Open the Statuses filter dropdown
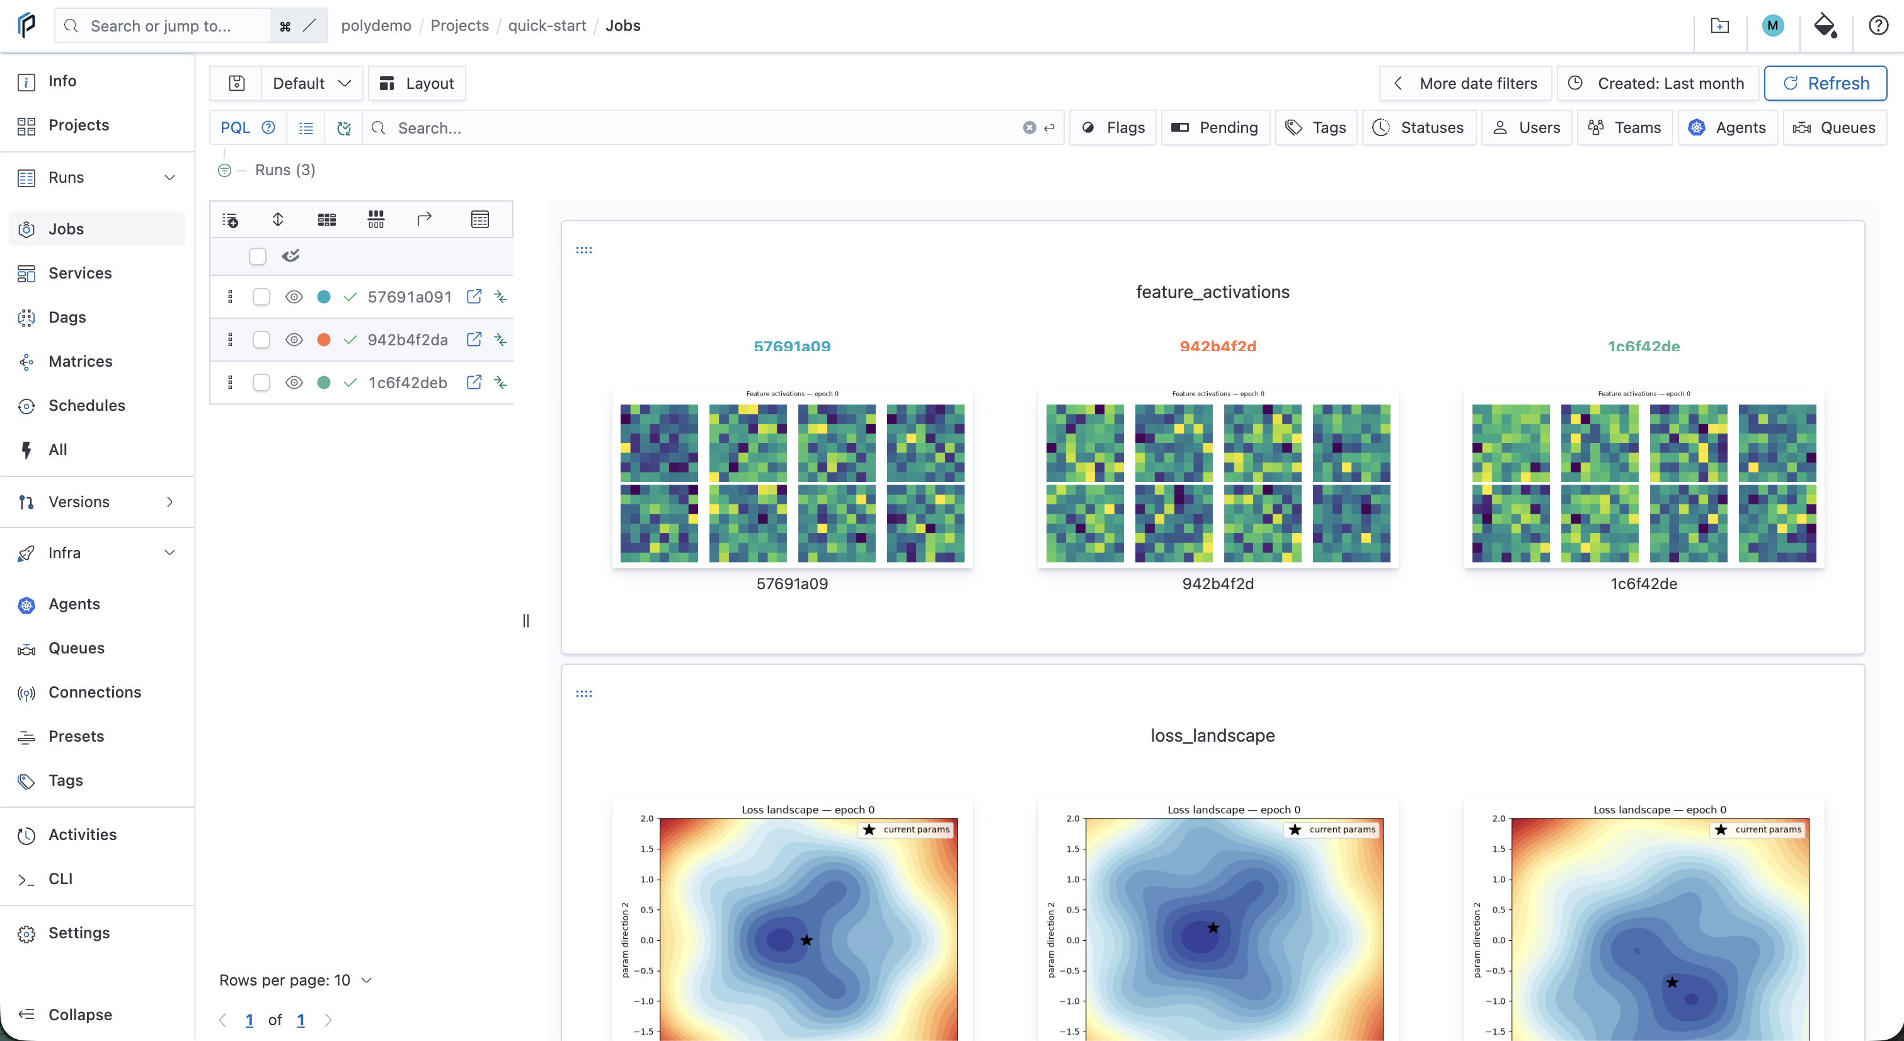Viewport: 1904px width, 1041px height. point(1419,128)
